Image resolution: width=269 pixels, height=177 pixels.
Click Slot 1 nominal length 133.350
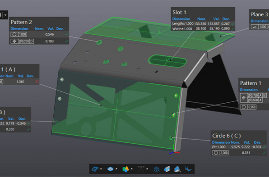tap(200, 23)
